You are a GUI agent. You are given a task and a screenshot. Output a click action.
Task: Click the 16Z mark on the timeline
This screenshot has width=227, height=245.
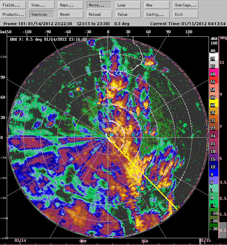145,241
